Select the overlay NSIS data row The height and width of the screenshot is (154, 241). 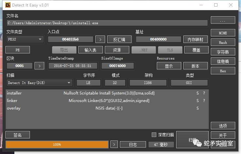pyautogui.click(x=107, y=108)
